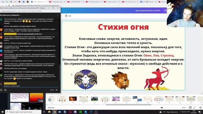Open the Windows notification center icon
203x114 pixels.
point(200,112)
